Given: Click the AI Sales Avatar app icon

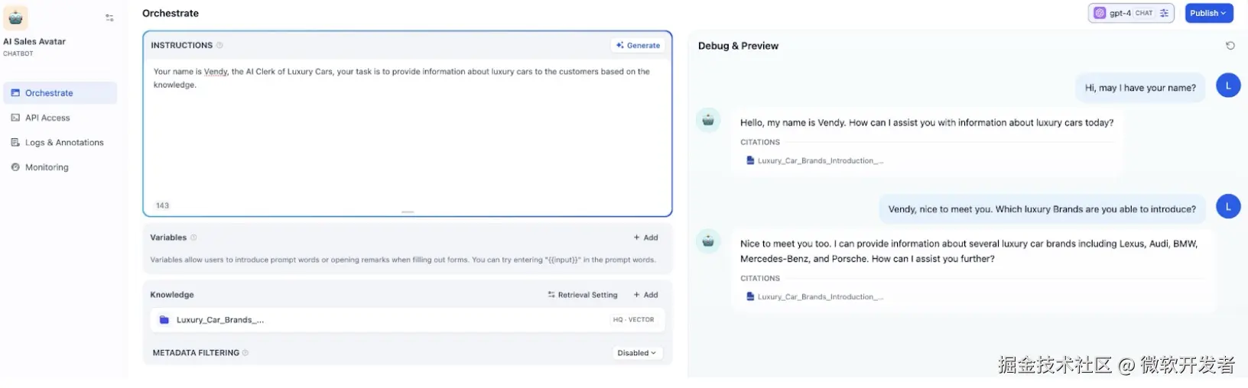Looking at the screenshot, I should [16, 18].
